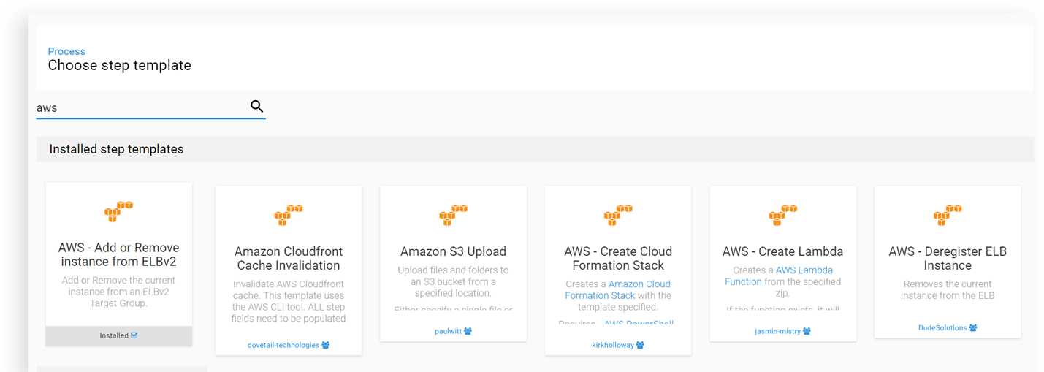1044x372 pixels.
Task: Click the AWS icon on the S3 Upload card
Action: tap(453, 215)
